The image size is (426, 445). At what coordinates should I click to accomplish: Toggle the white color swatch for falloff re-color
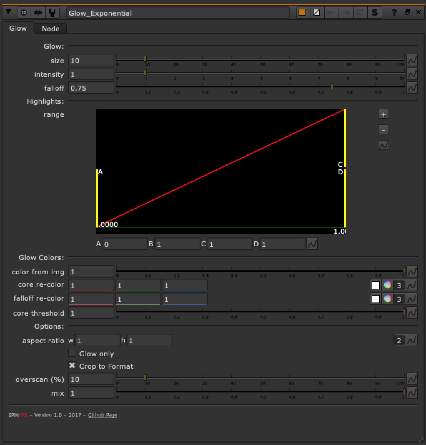tap(376, 299)
